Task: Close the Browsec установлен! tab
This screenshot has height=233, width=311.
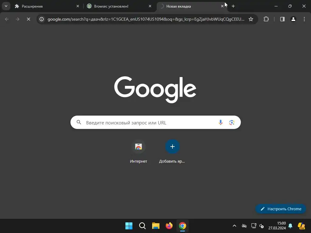Action: (150, 6)
